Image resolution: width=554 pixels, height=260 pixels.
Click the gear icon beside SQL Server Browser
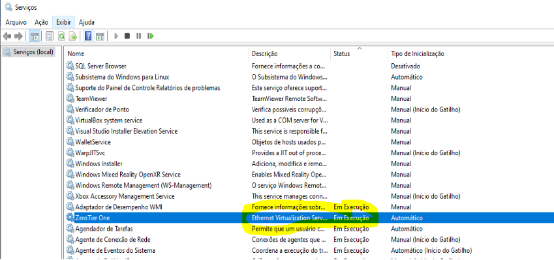tap(70, 66)
